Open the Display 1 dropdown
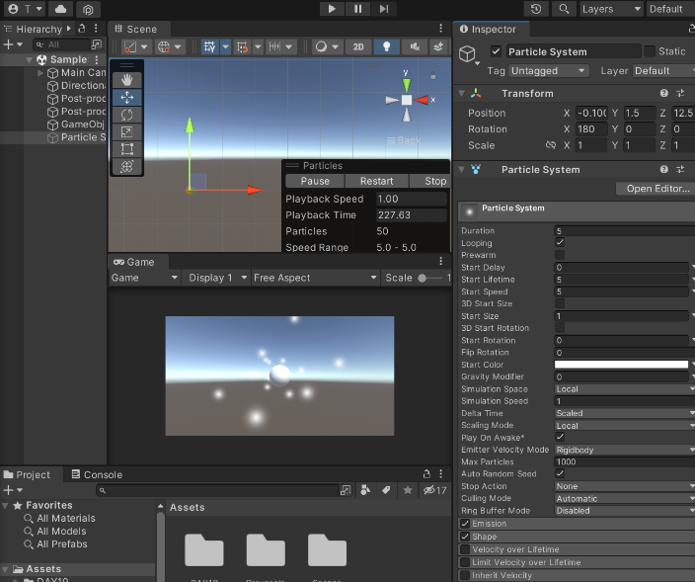The width and height of the screenshot is (695, 582). click(x=217, y=278)
